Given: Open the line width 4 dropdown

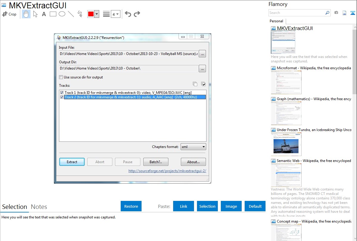Looking at the screenshot, I should tap(116, 14).
